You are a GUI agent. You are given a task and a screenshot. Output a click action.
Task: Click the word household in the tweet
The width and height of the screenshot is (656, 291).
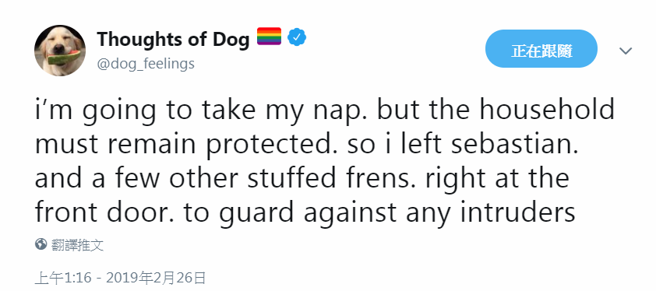click(547, 110)
